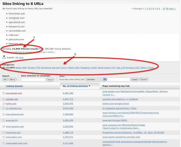Filter by Social media (710) category
Image resolution: width=181 pixels, height=147 pixels.
(x=107, y=68)
